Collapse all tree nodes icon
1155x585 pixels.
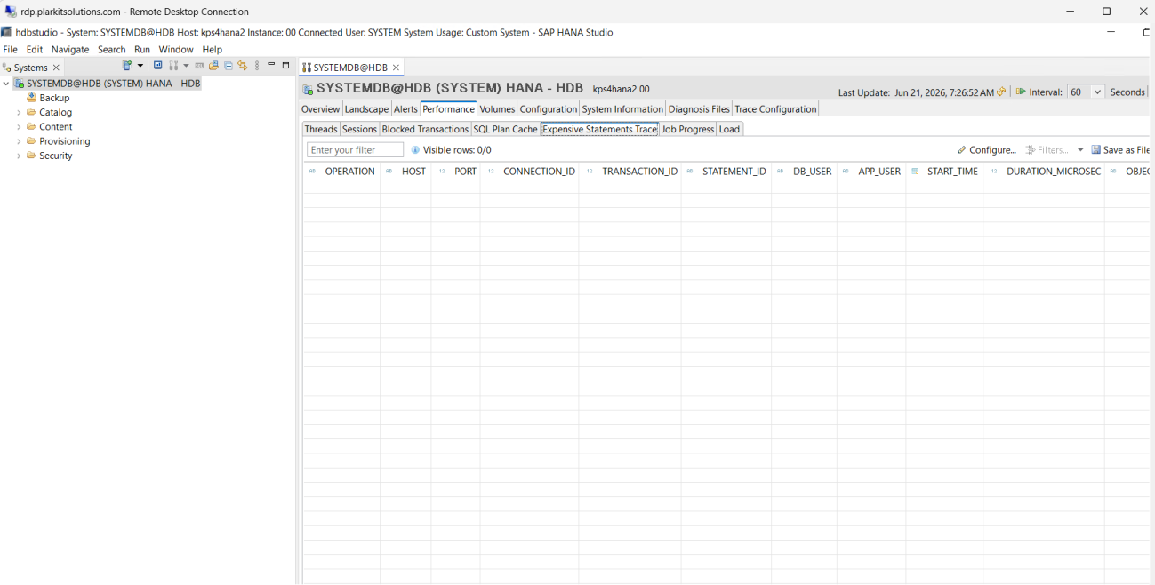[x=229, y=65]
